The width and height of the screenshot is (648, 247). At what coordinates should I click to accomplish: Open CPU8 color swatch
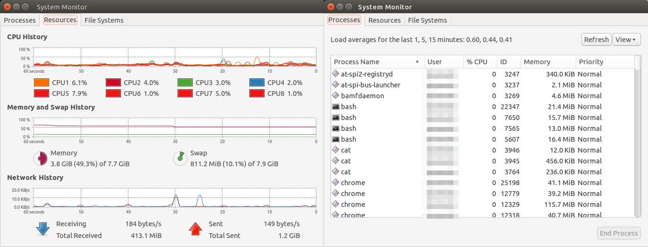[x=257, y=94]
